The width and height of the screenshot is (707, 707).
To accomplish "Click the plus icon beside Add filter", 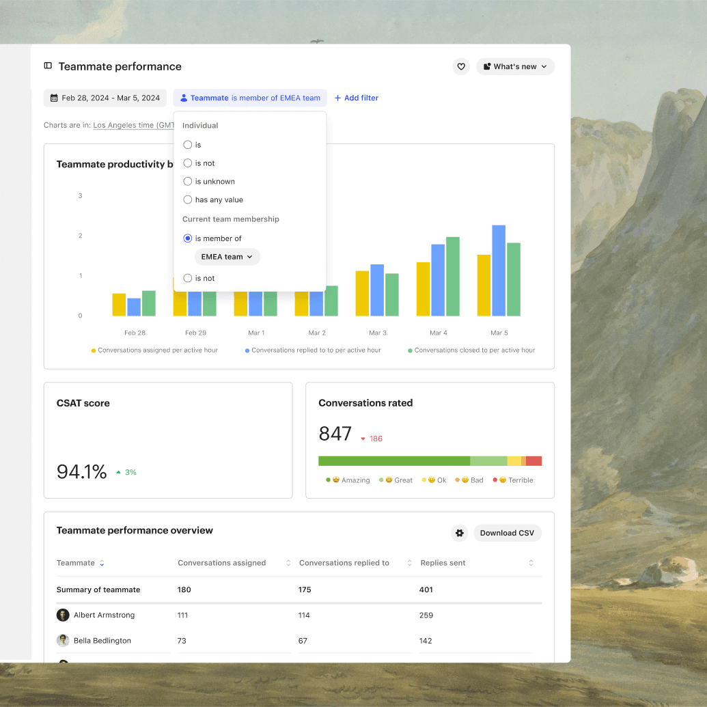I will [337, 98].
